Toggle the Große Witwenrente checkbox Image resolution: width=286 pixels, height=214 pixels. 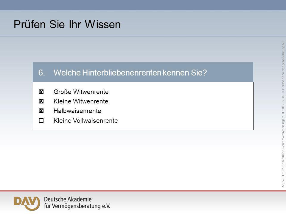click(41, 92)
